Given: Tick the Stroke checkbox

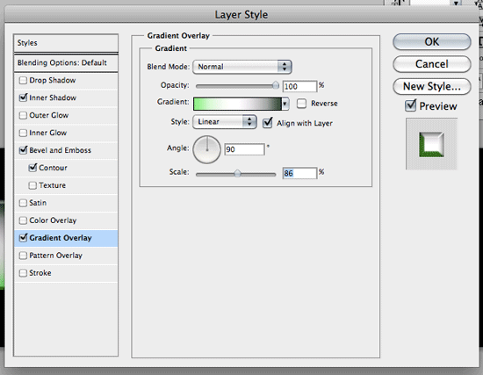Looking at the screenshot, I should click(23, 273).
